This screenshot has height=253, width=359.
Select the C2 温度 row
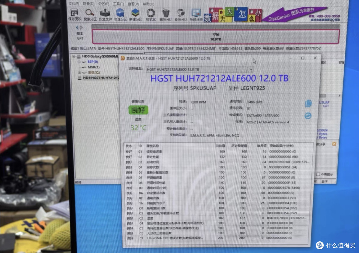(217, 218)
